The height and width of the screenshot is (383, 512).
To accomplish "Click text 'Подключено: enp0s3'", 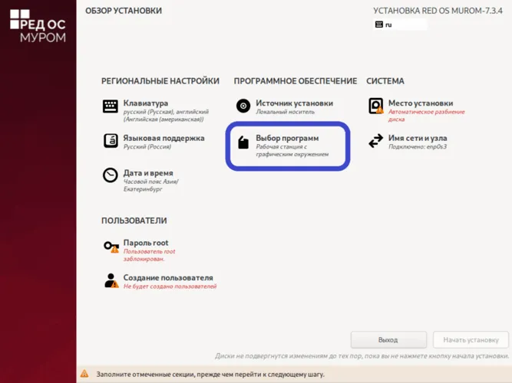I will click(418, 146).
